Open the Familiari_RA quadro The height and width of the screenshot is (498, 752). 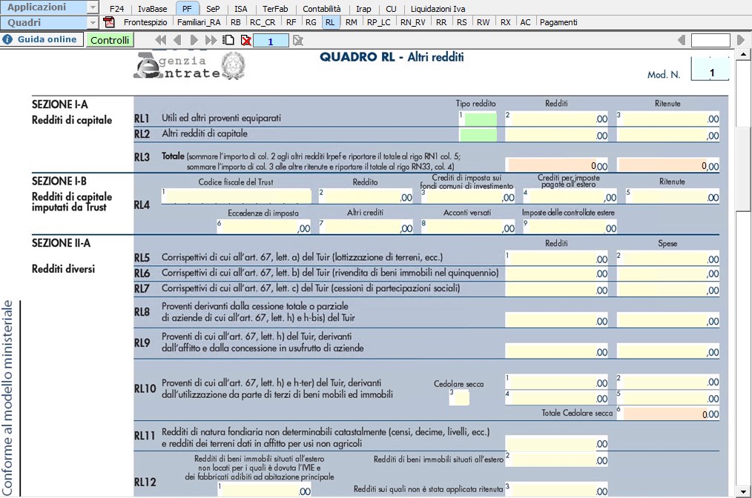click(x=199, y=22)
